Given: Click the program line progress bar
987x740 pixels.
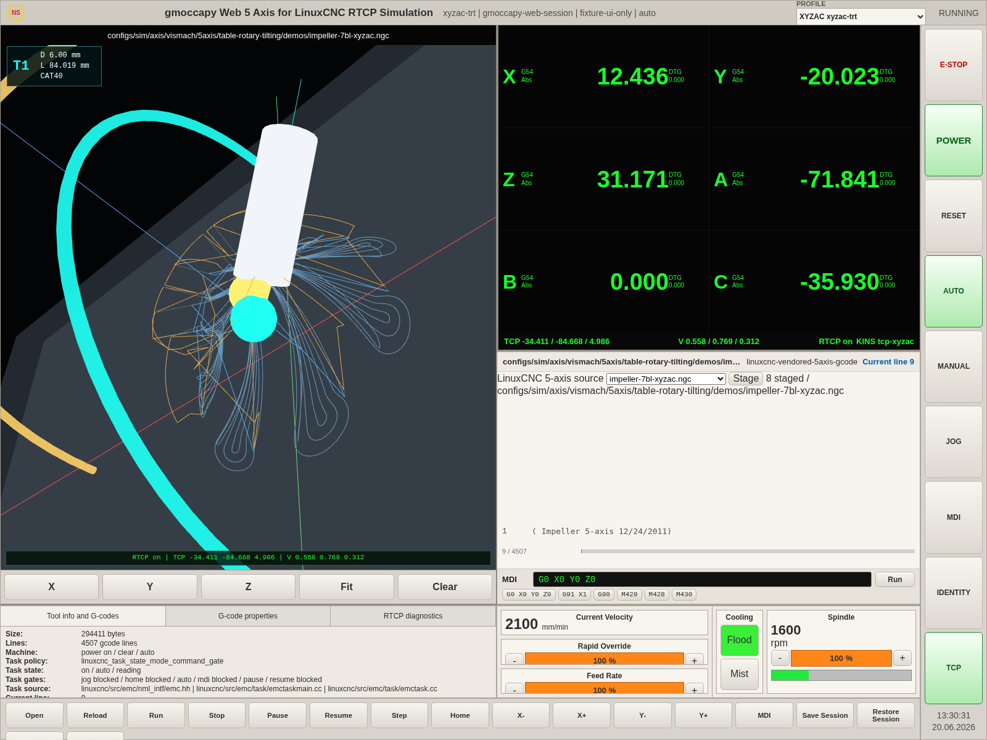Looking at the screenshot, I should click(748, 551).
